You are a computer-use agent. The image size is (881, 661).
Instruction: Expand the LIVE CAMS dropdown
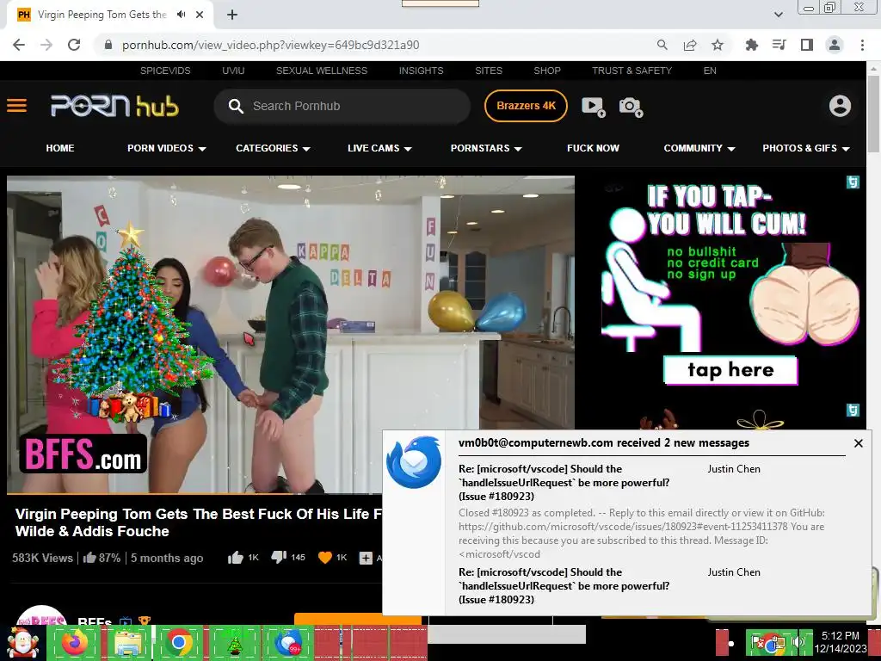pos(379,148)
